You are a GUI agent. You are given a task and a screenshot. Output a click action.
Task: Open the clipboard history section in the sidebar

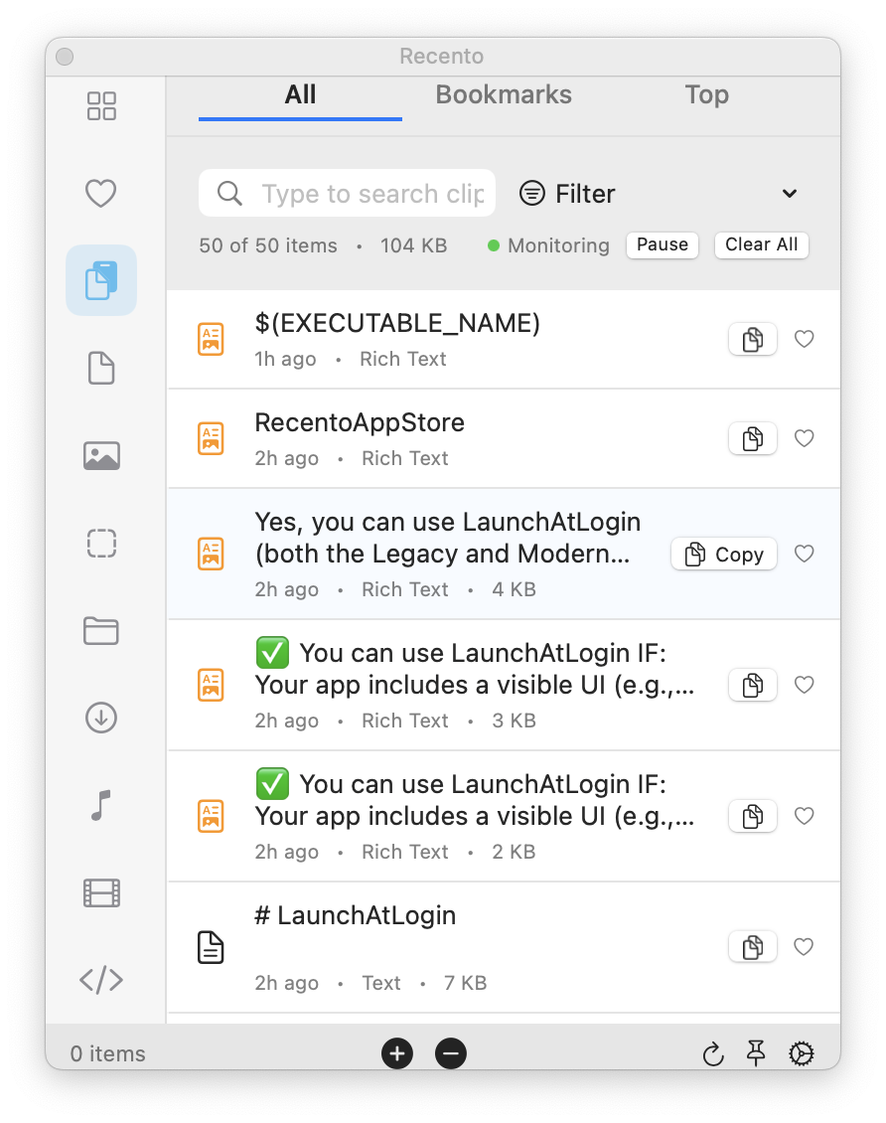click(100, 279)
